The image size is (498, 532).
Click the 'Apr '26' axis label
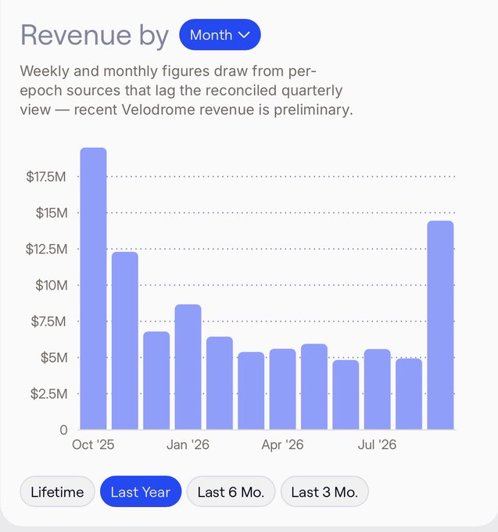pyautogui.click(x=282, y=445)
